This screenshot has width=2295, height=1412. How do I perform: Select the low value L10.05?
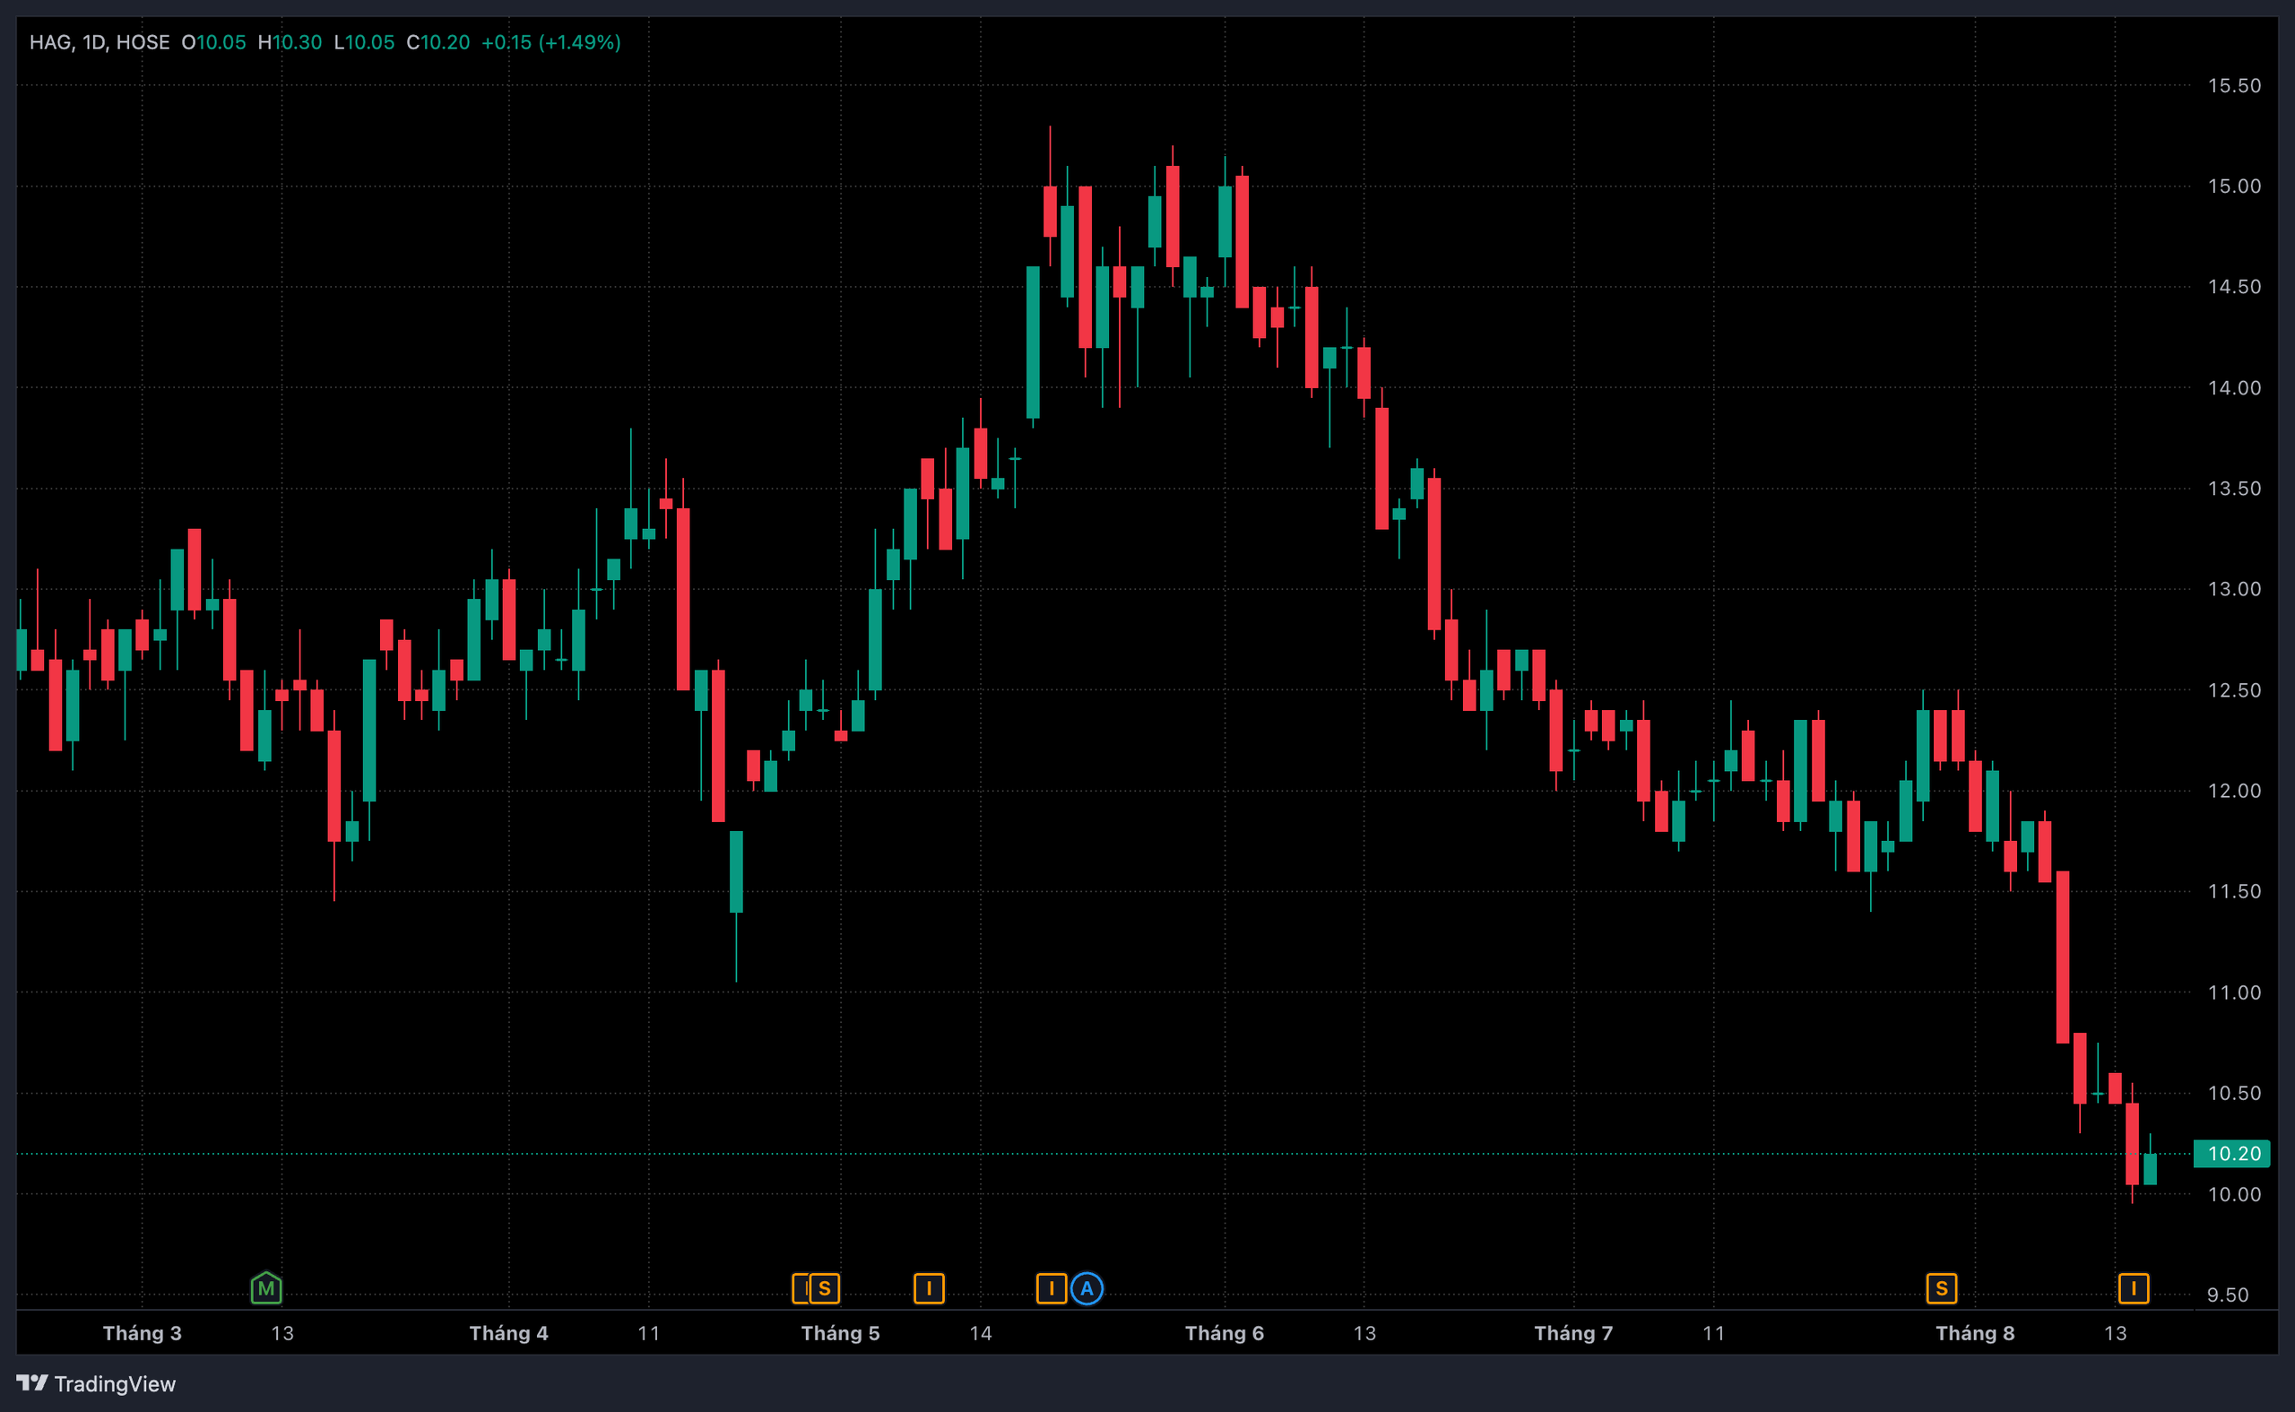(364, 42)
